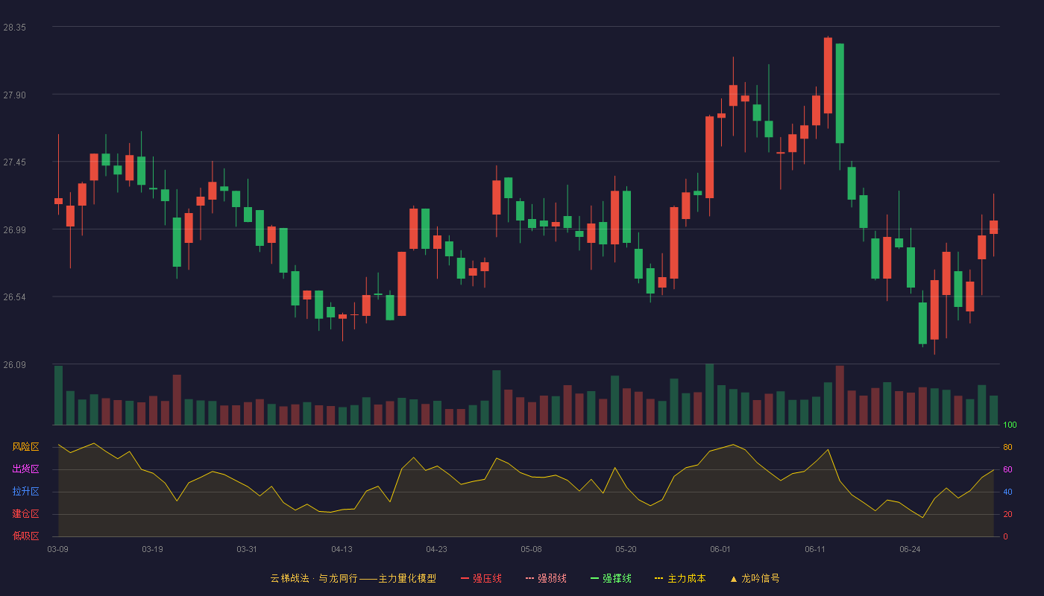Click the 建仓区 zone label

(26, 514)
